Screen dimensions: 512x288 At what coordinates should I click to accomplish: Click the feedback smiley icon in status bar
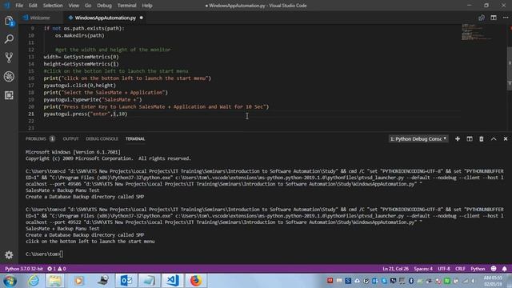coord(494,269)
